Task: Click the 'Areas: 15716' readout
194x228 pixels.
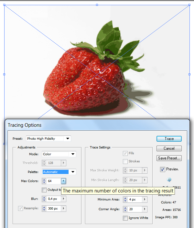Action: pos(171,210)
